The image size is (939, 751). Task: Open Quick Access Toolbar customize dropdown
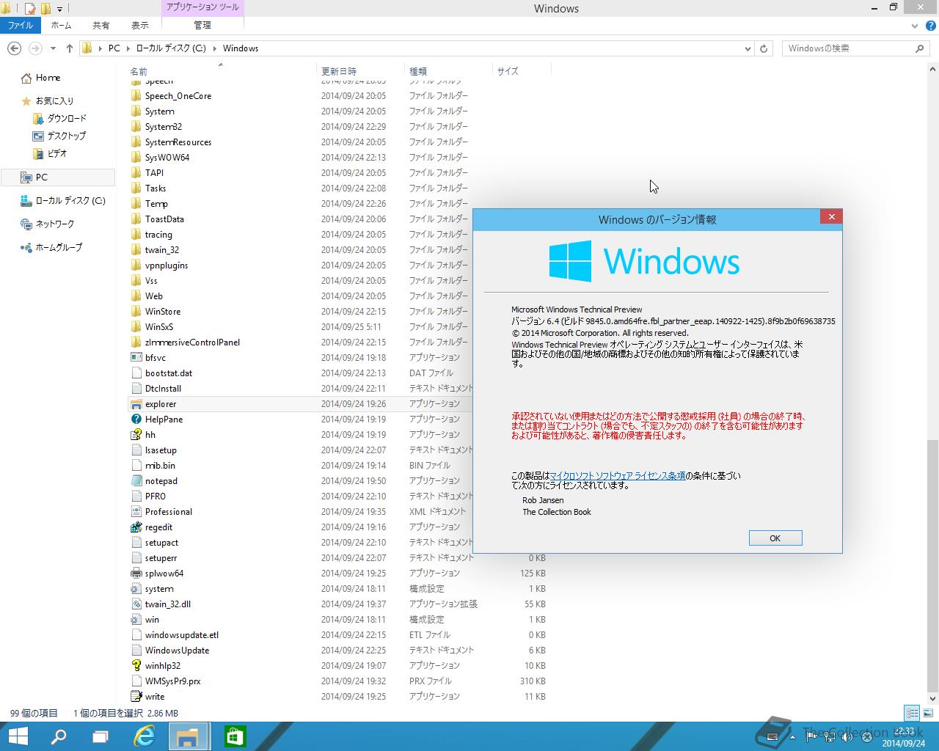coord(59,9)
